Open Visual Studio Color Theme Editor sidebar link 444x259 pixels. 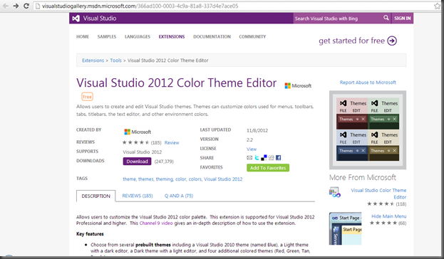click(x=378, y=194)
